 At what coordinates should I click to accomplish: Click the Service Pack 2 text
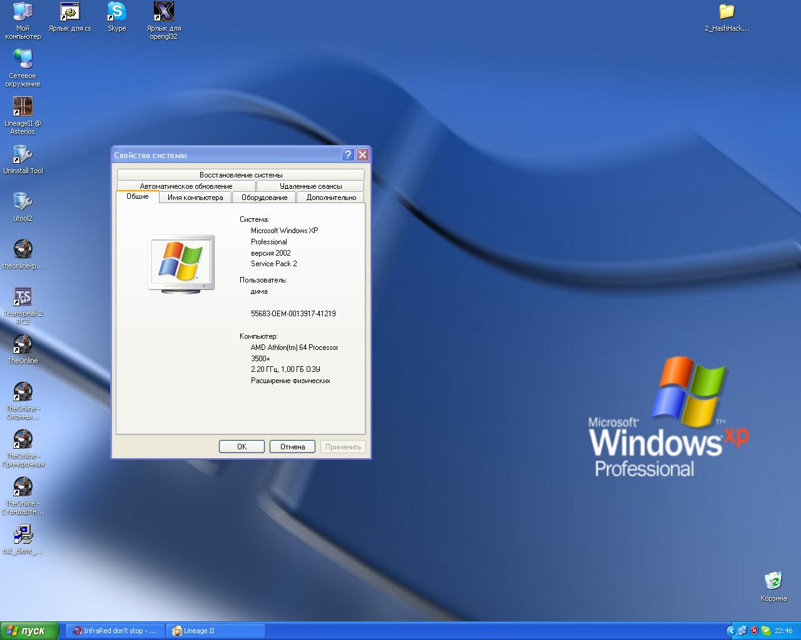click(273, 264)
